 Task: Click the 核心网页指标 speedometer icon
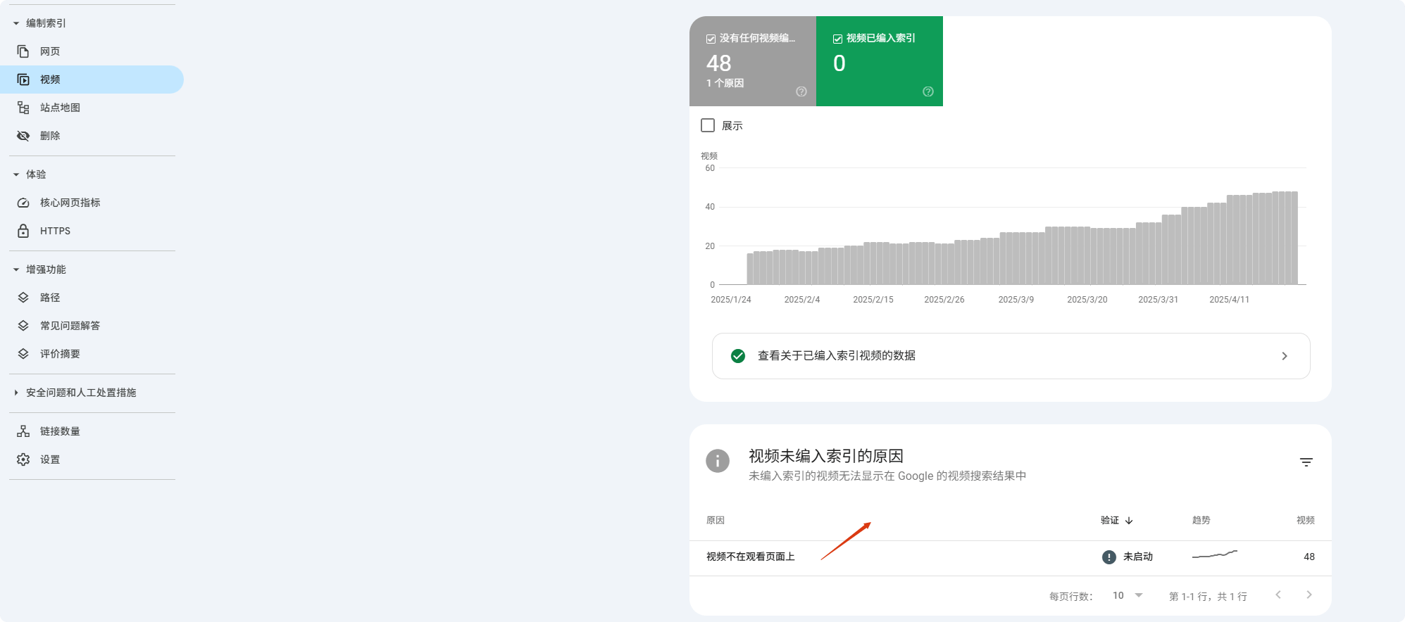point(23,203)
